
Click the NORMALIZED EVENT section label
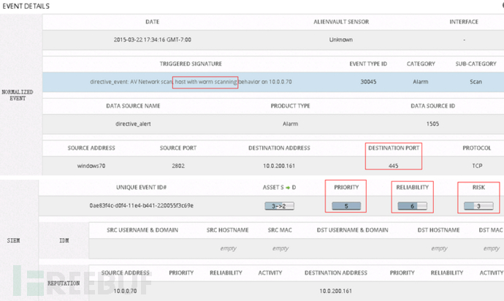(18, 95)
